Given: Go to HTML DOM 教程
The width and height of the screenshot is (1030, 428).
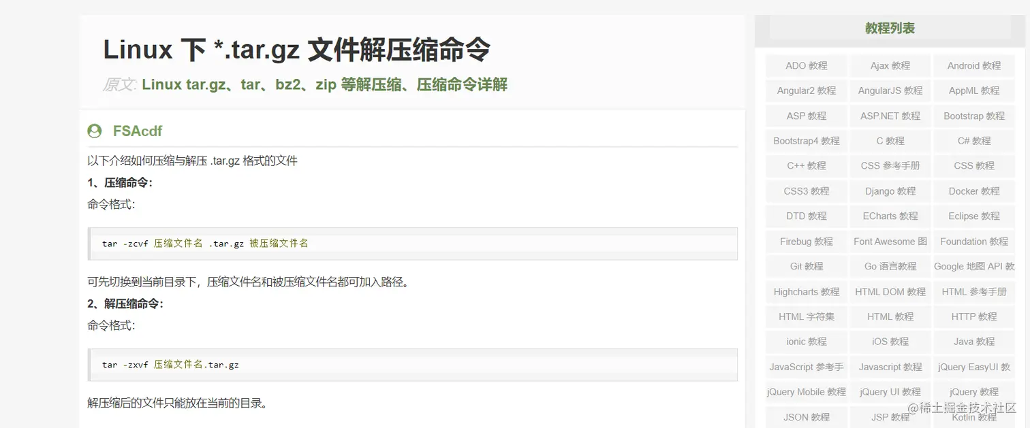Looking at the screenshot, I should click(x=890, y=292).
